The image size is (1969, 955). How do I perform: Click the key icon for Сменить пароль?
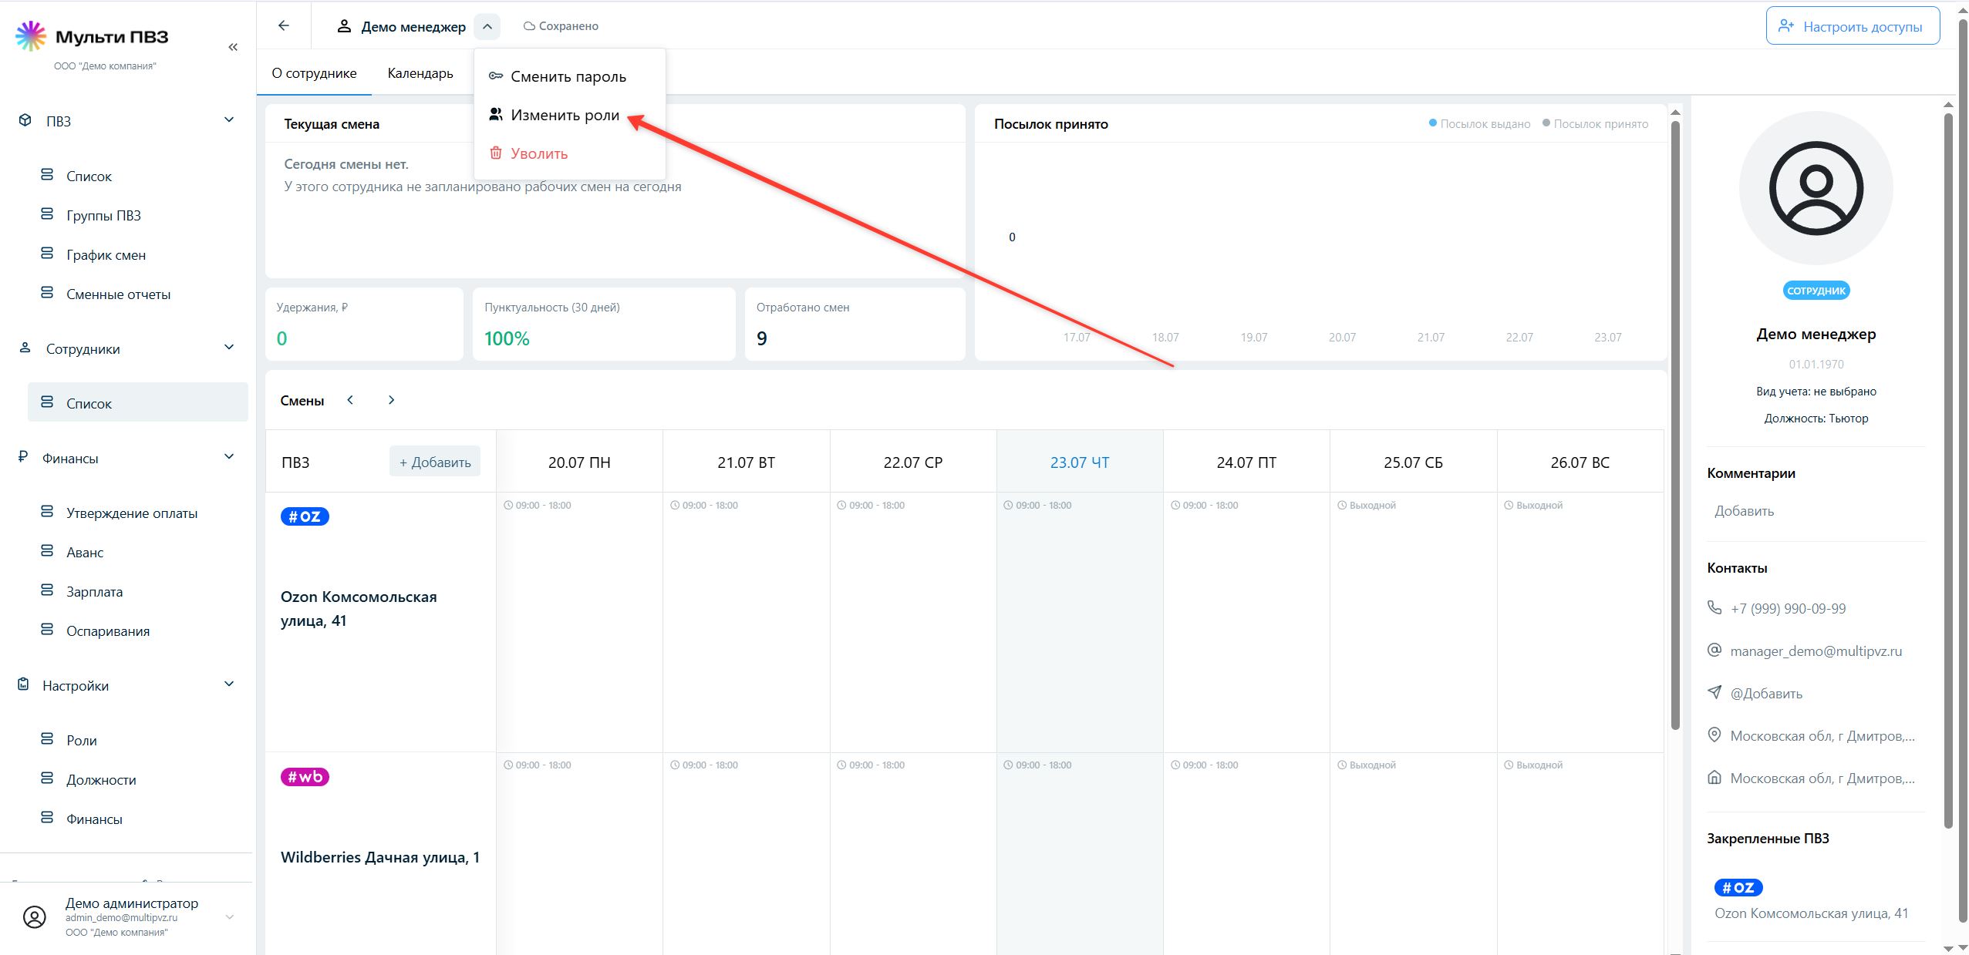coord(496,76)
